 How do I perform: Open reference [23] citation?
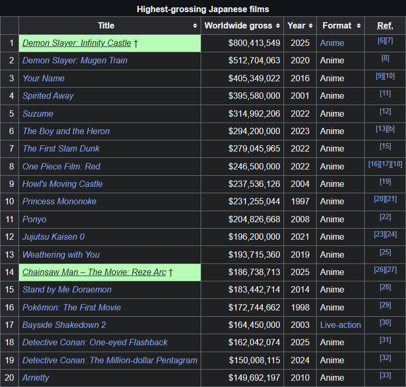point(380,234)
